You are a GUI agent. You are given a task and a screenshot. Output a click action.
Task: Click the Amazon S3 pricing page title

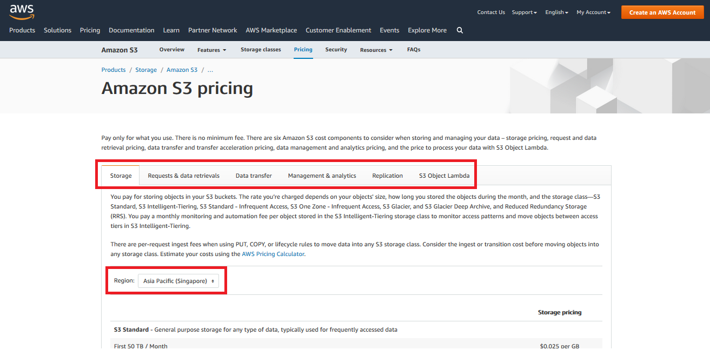pos(177,88)
